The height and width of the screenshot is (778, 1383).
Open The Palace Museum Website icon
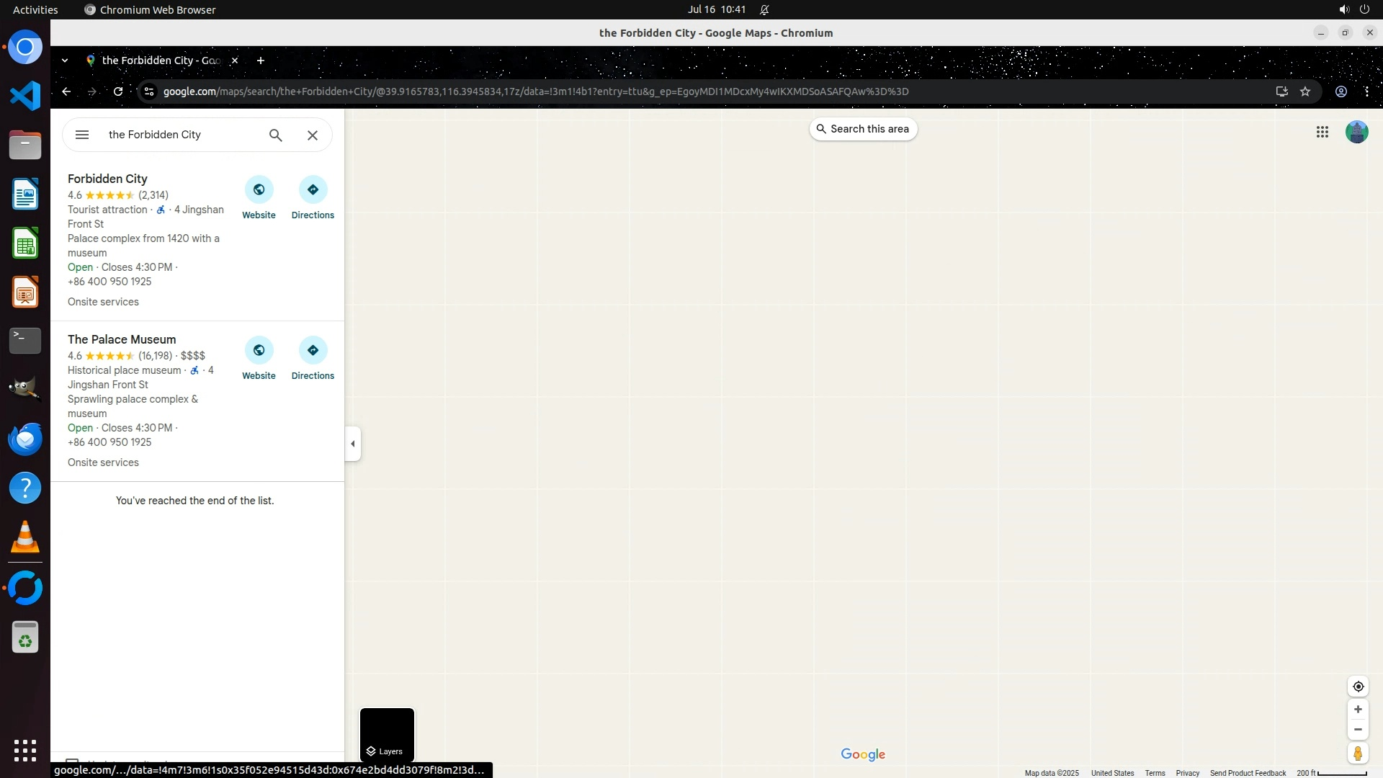pos(259,351)
